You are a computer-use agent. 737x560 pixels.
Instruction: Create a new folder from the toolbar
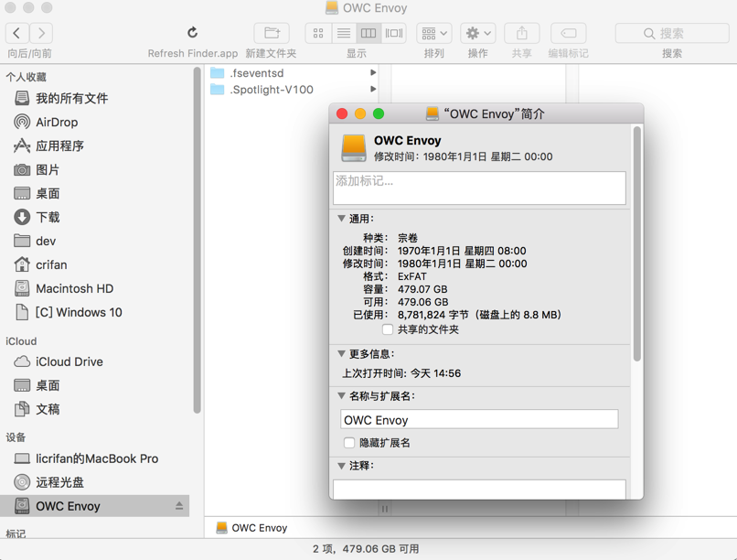(x=272, y=33)
